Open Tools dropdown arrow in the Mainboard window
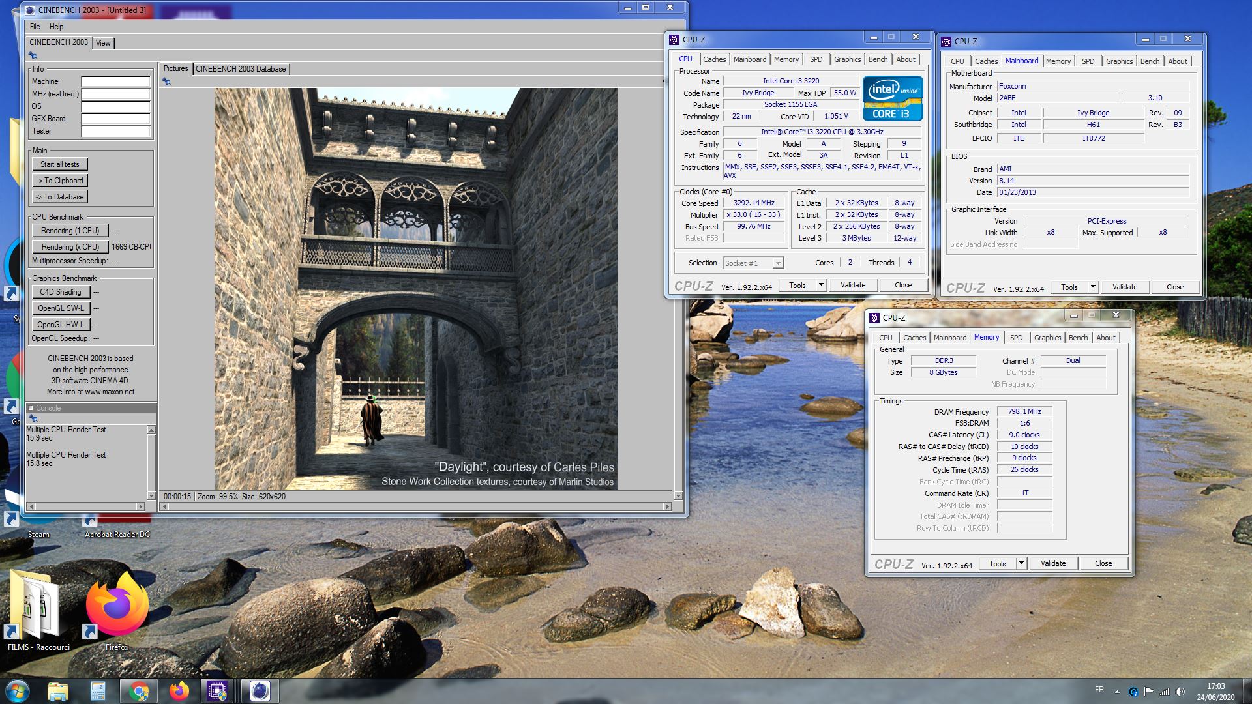Viewport: 1252px width, 704px height. [1093, 287]
